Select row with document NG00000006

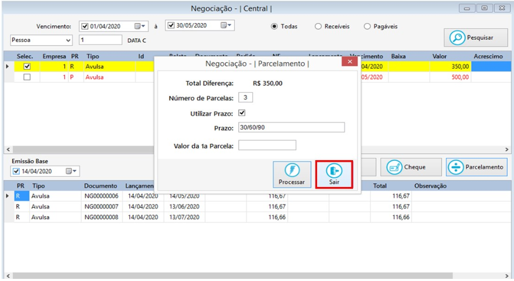[x=101, y=196]
